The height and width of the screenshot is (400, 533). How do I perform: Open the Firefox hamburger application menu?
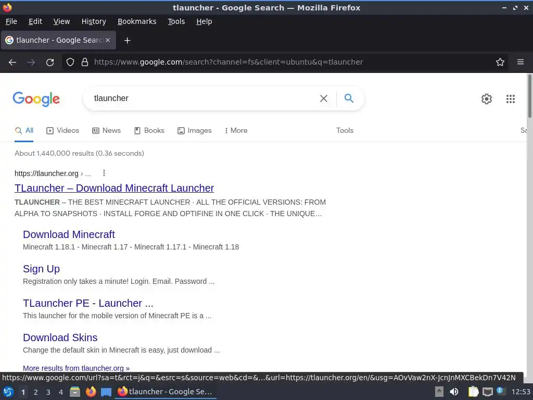[x=521, y=62]
